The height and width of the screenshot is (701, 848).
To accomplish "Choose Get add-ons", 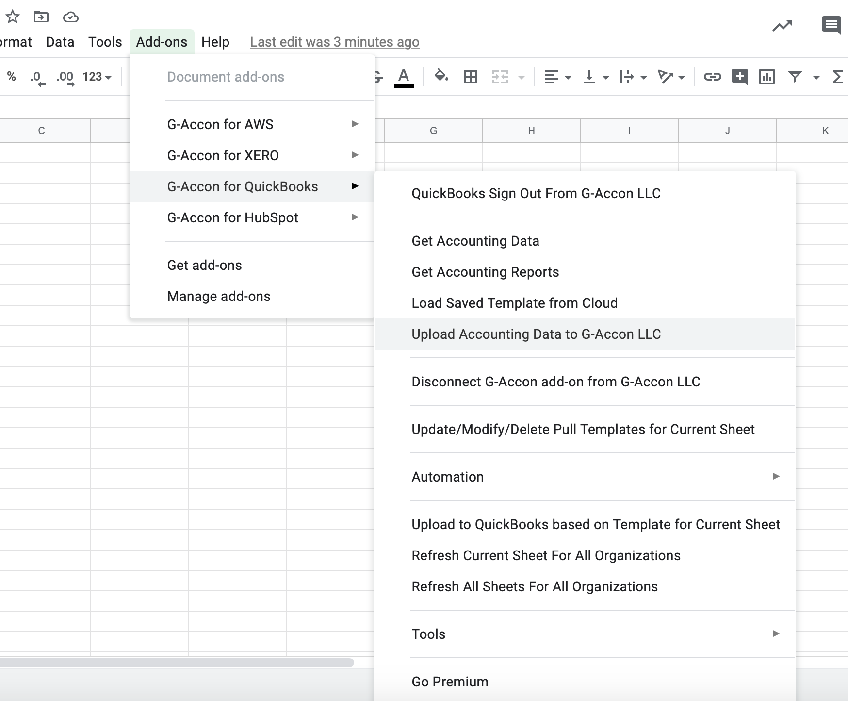I will (x=252, y=265).
